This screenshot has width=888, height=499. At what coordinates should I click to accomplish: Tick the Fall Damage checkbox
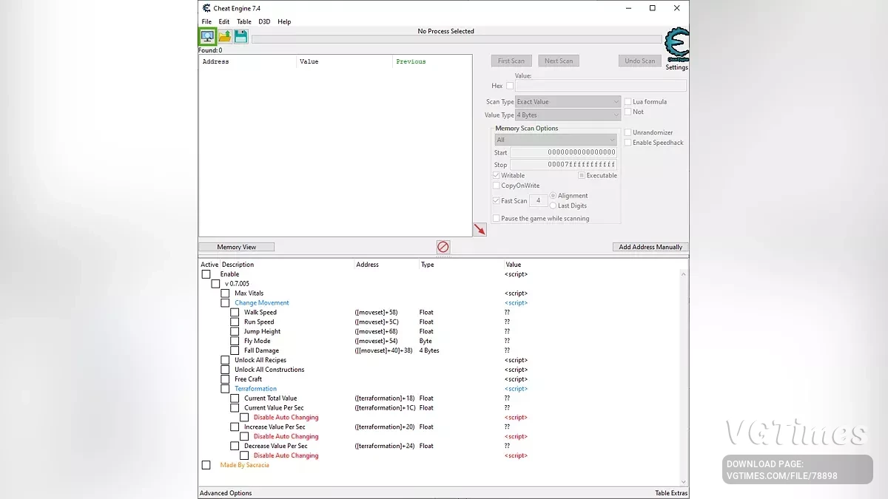235,351
